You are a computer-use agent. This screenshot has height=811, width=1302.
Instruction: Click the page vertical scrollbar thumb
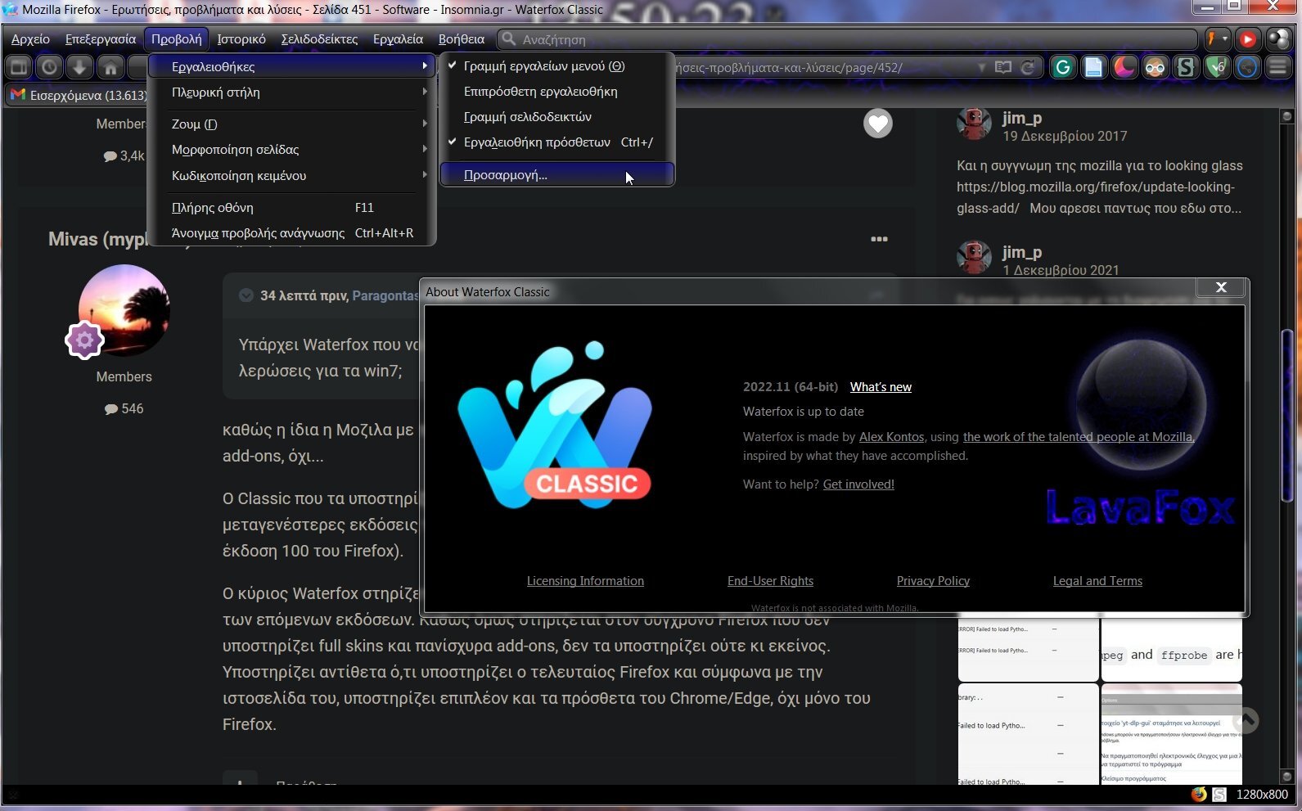point(1287,415)
